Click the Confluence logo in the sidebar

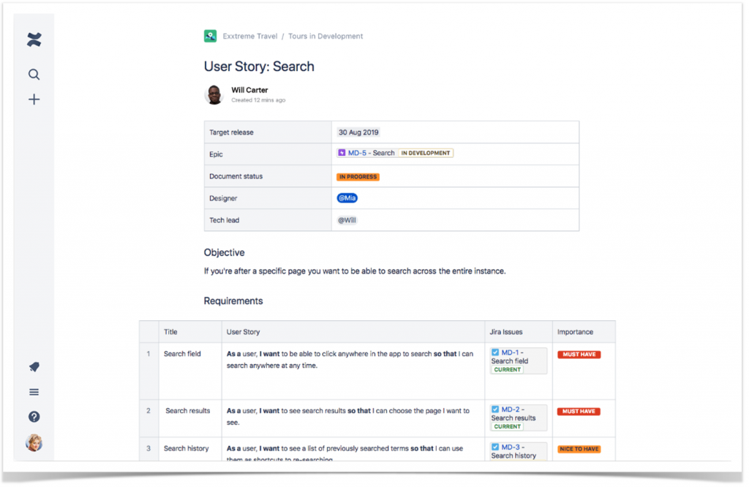[x=34, y=39]
